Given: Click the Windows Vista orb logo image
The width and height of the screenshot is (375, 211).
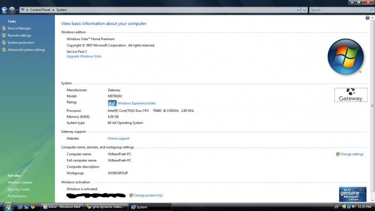Looking at the screenshot, I should (x=345, y=56).
